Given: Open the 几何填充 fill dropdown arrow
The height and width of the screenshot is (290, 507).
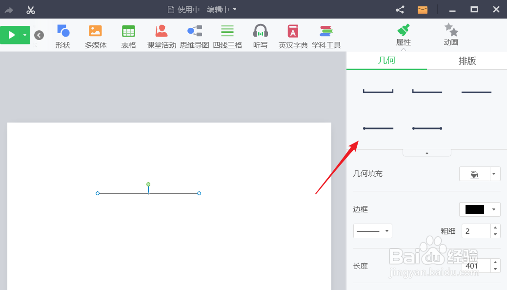Looking at the screenshot, I should (494, 174).
